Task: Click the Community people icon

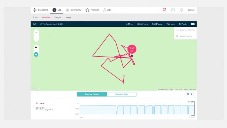Action: click(x=68, y=10)
